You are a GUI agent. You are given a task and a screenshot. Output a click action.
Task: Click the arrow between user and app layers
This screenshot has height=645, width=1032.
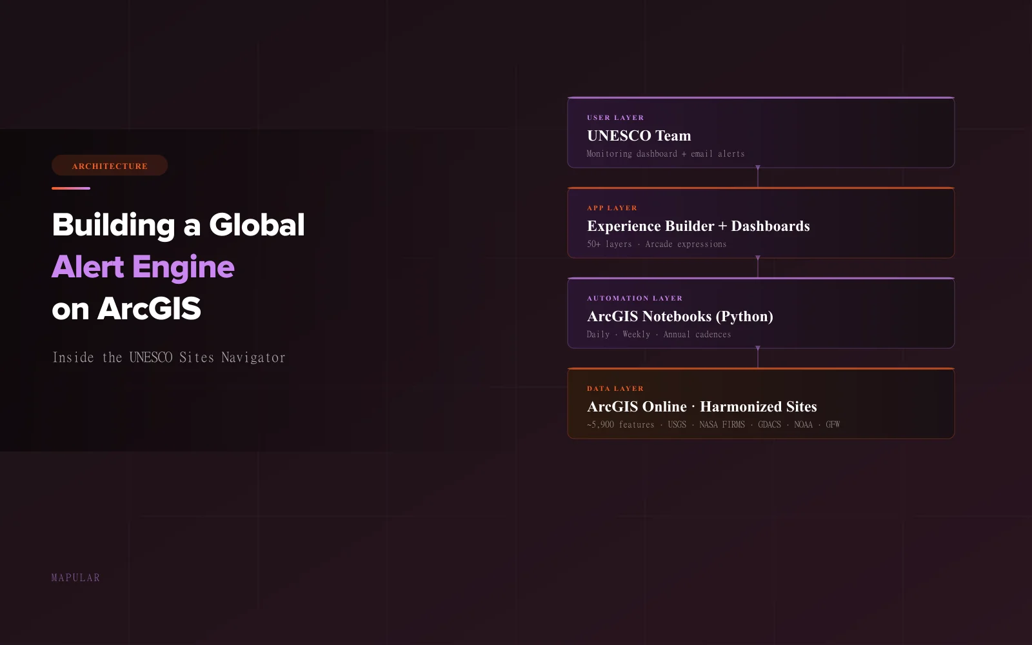[x=758, y=175]
